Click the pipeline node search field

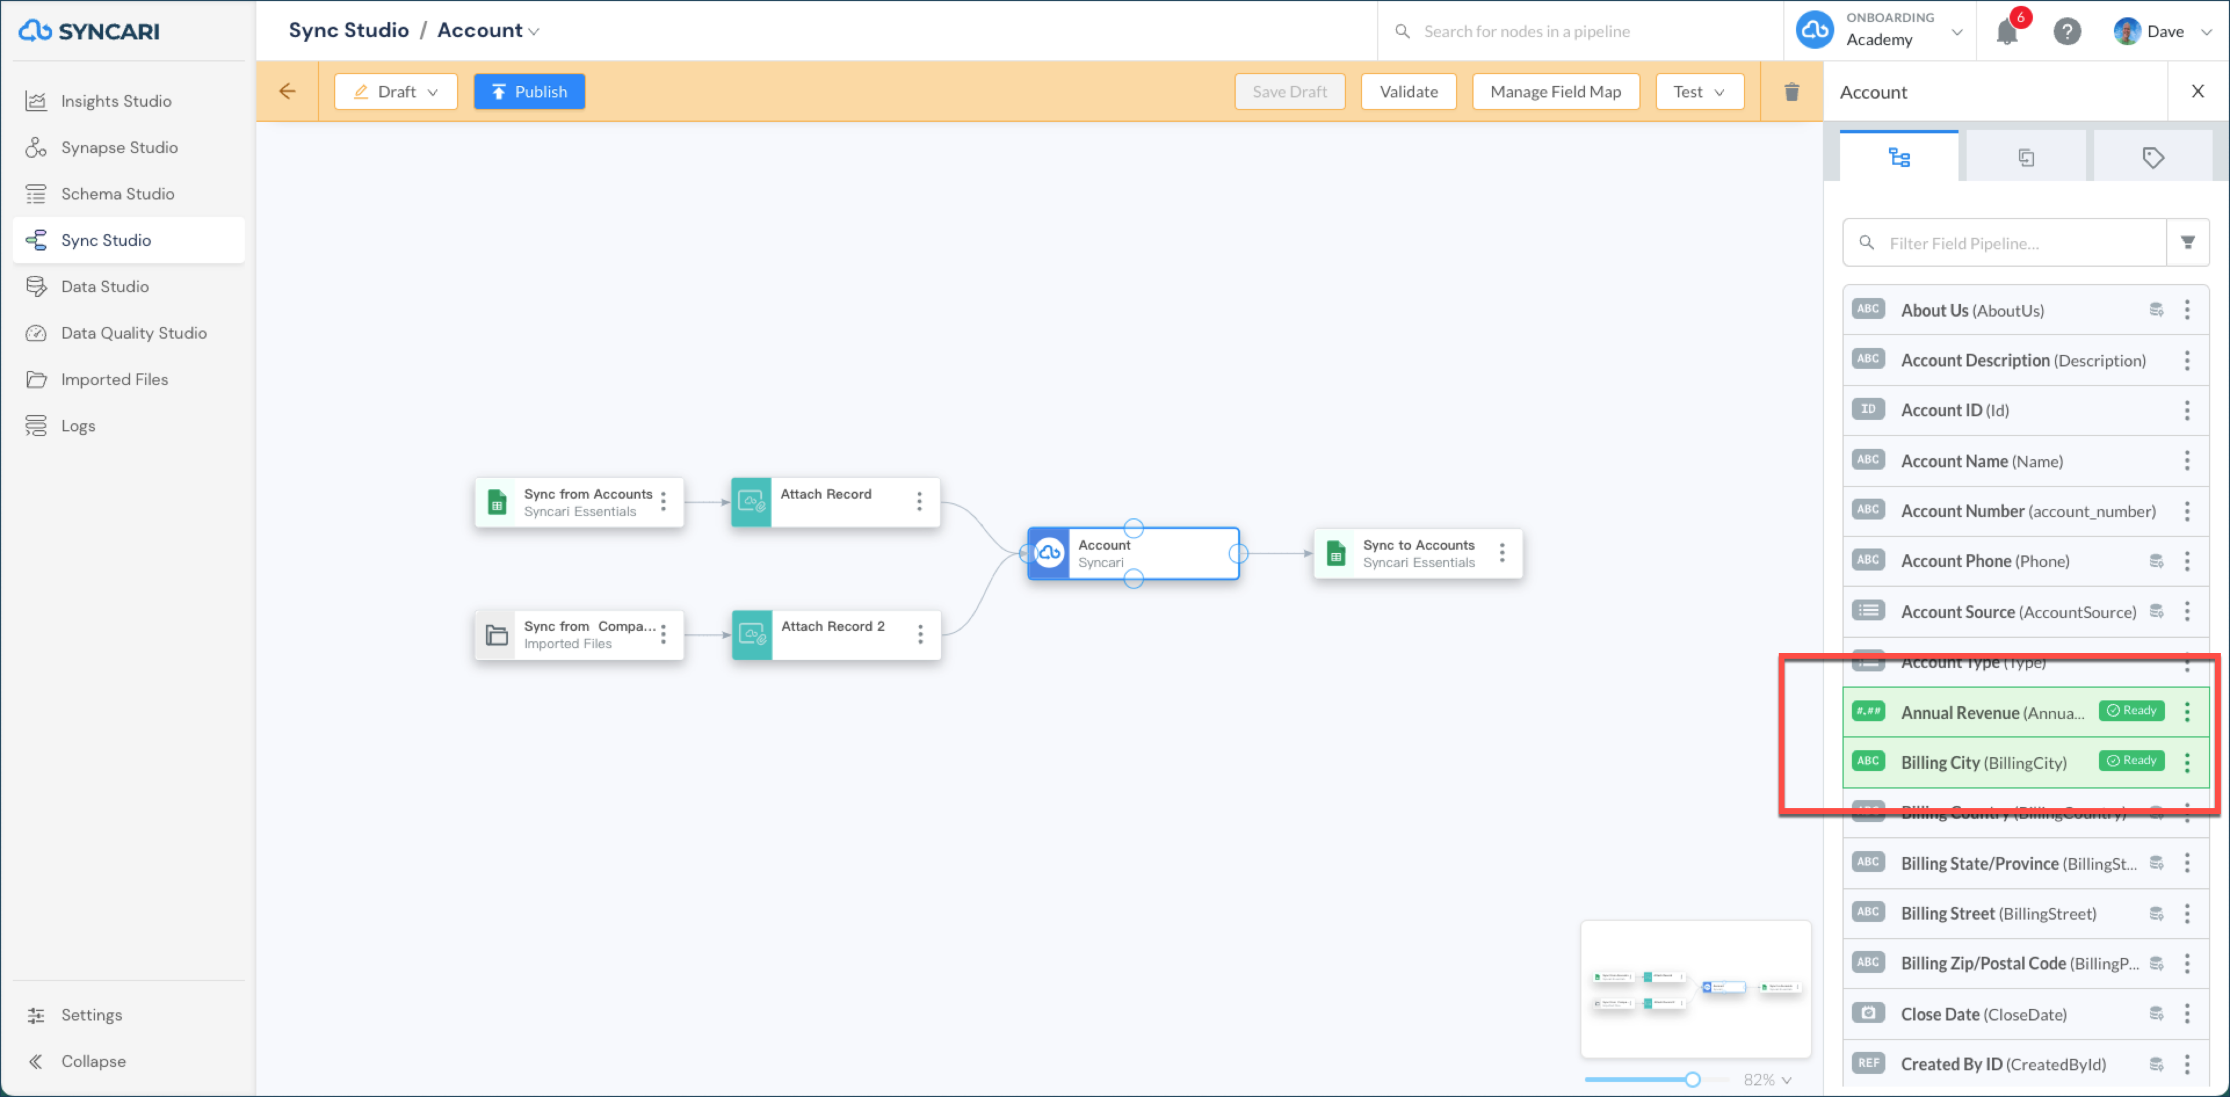(1580, 31)
